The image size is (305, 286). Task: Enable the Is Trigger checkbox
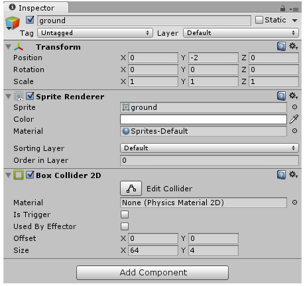125,215
